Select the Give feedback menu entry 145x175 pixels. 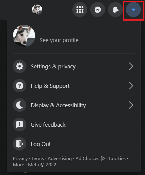point(74,125)
